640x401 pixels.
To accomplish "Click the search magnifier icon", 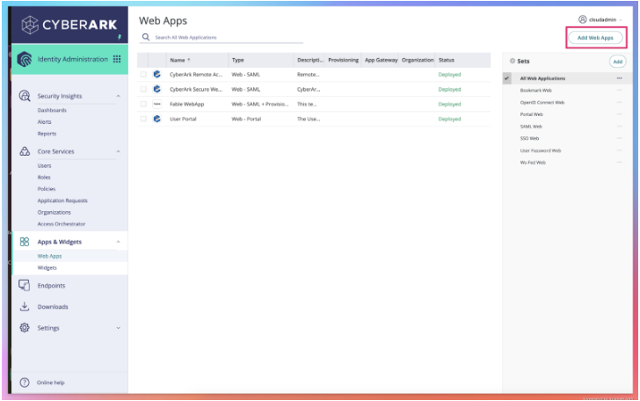I will point(146,37).
